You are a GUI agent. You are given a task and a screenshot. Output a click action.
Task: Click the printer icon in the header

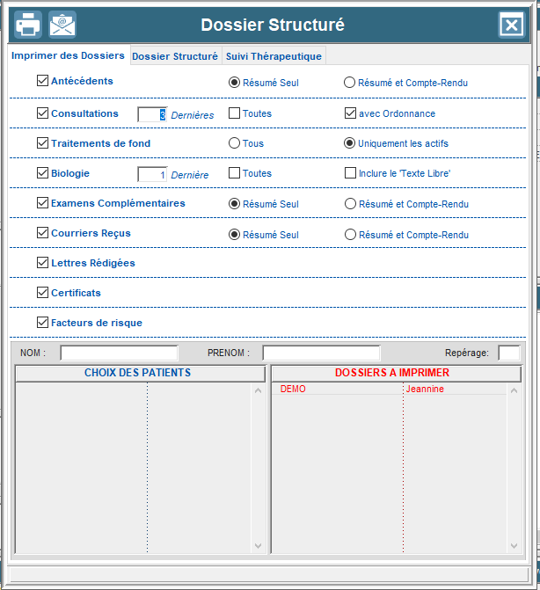coord(27,25)
